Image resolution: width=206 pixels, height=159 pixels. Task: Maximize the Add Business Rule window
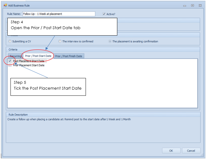[x=192, y=6]
